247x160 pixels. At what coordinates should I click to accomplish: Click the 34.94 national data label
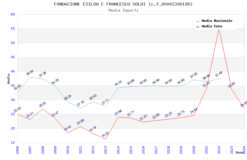coord(156,81)
